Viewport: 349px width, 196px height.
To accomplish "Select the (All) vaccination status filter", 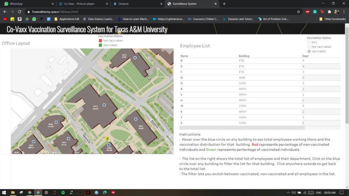I will [x=309, y=42].
